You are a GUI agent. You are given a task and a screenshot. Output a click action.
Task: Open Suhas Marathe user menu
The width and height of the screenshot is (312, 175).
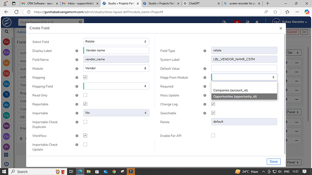pos(289,22)
